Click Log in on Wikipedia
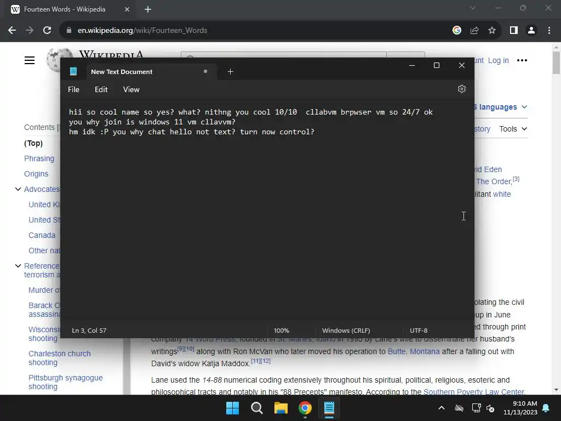The width and height of the screenshot is (561, 421). point(499,60)
